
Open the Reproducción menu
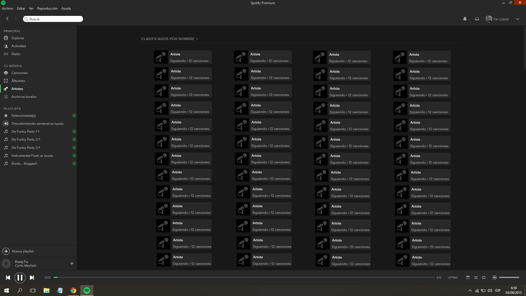click(x=47, y=8)
